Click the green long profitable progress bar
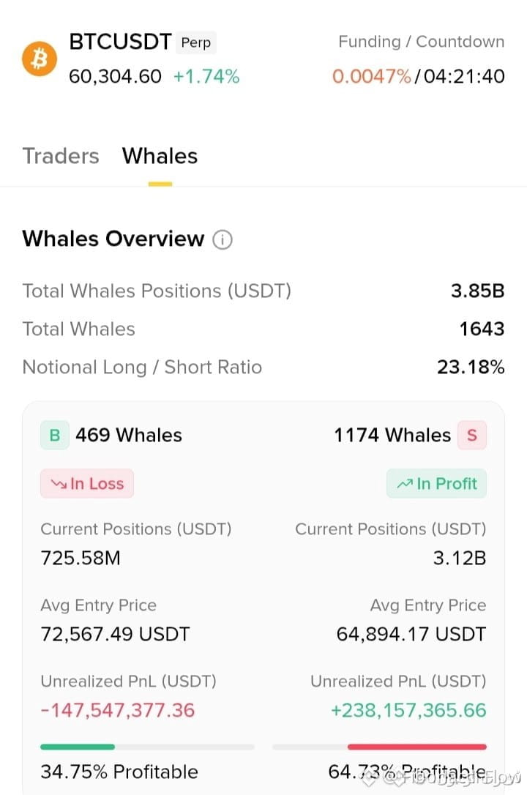The width and height of the screenshot is (527, 795). 78,747
